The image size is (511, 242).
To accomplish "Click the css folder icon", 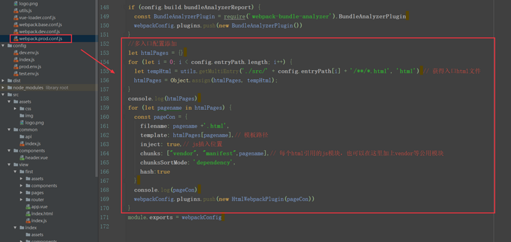I will pos(22,109).
